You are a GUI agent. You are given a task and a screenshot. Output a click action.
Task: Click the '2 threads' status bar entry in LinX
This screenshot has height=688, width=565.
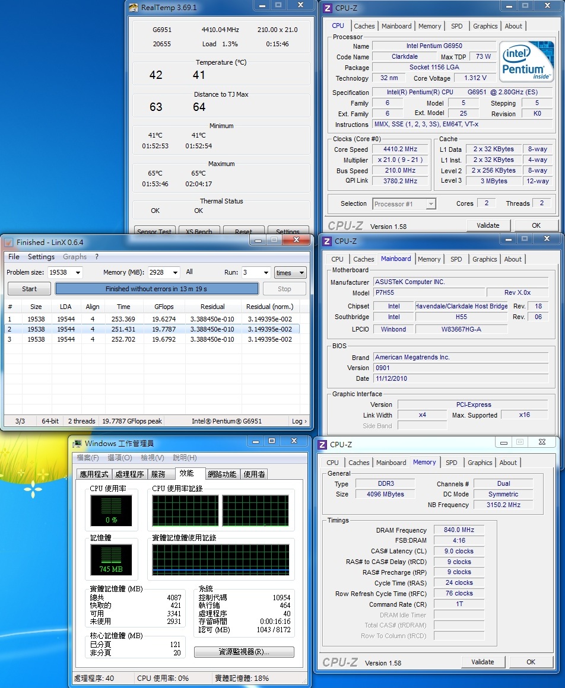pos(82,421)
